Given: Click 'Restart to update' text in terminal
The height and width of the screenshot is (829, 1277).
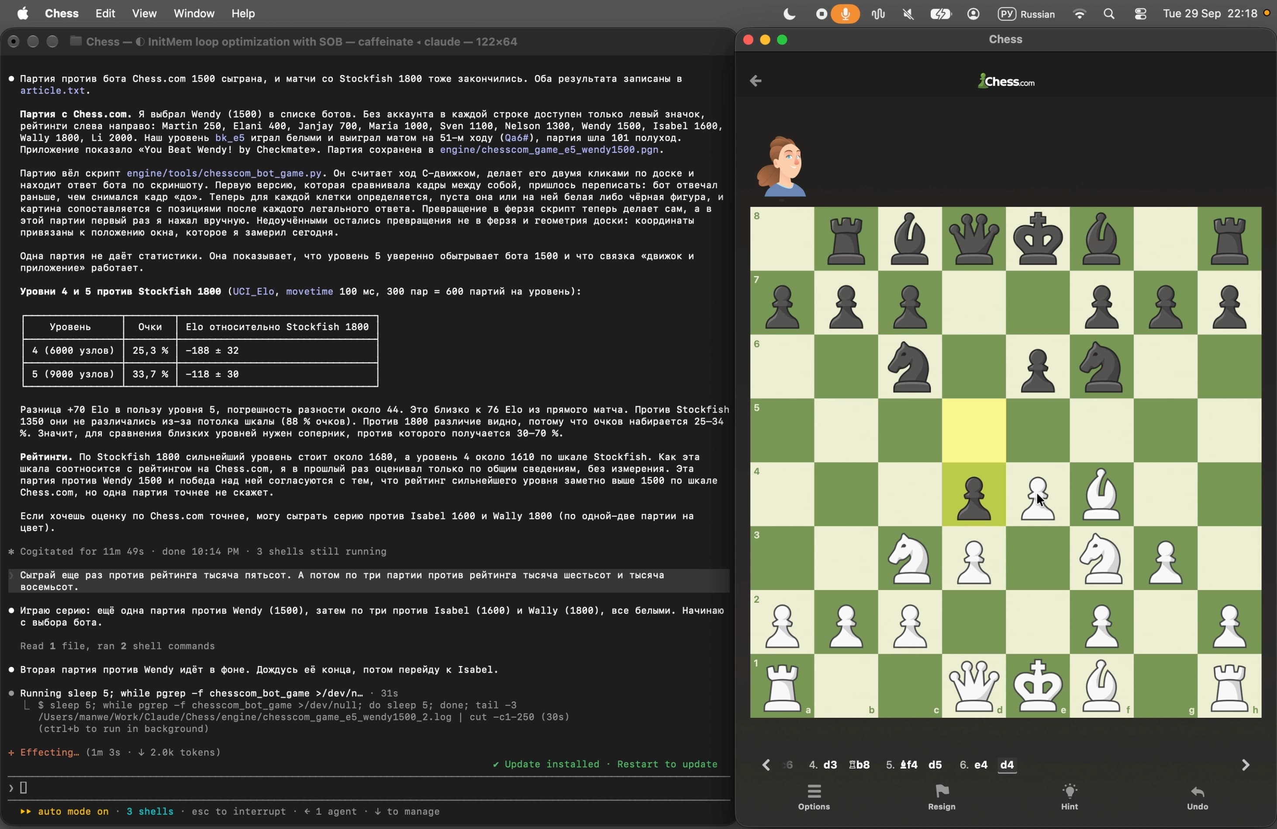Looking at the screenshot, I should (x=667, y=764).
